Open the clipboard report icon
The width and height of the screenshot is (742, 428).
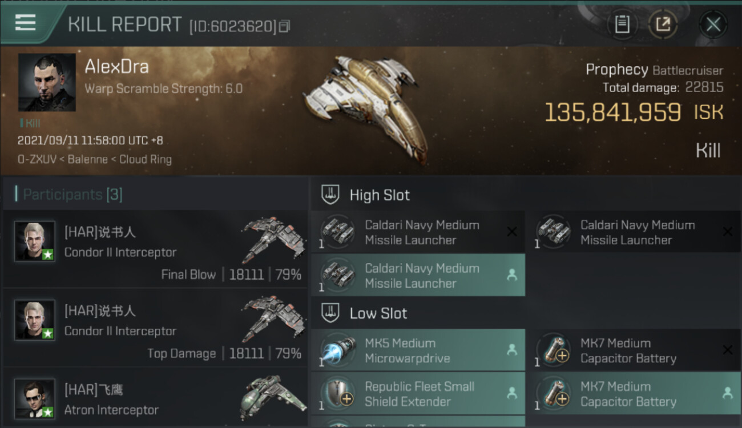(x=622, y=25)
